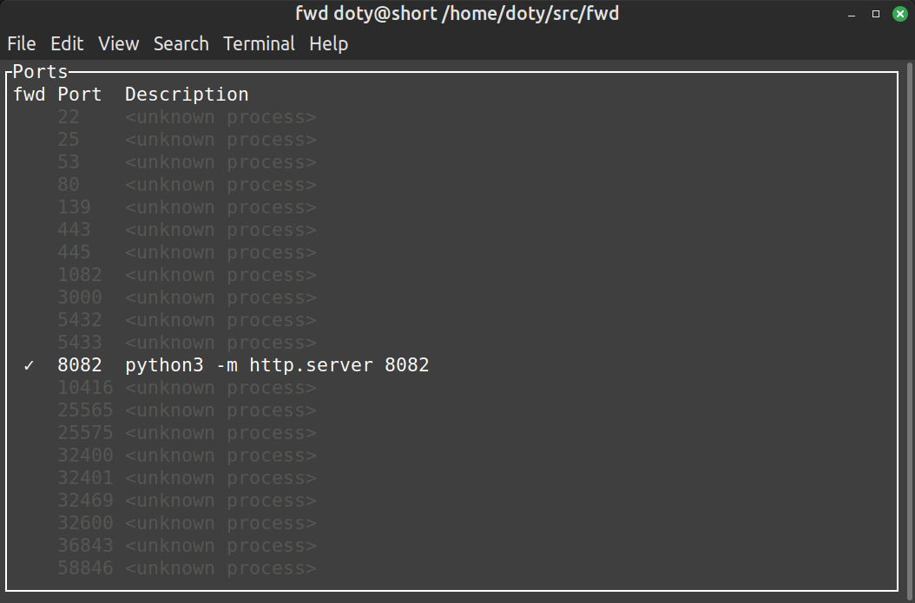Viewport: 915px width, 603px height.
Task: Click the port 139 row
Action: (74, 206)
